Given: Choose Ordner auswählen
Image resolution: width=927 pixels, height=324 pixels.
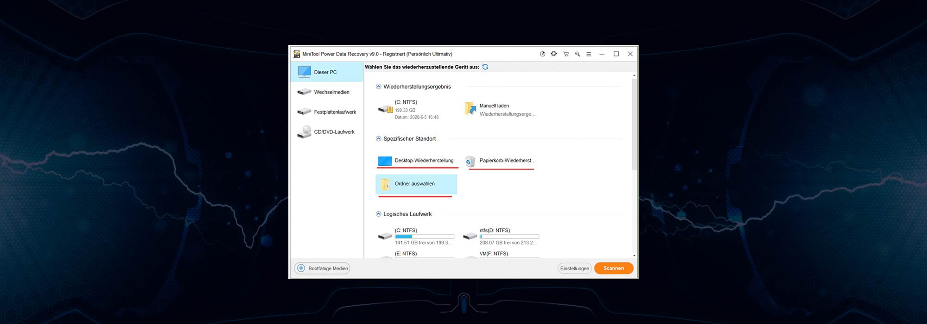Looking at the screenshot, I should coord(416,184).
